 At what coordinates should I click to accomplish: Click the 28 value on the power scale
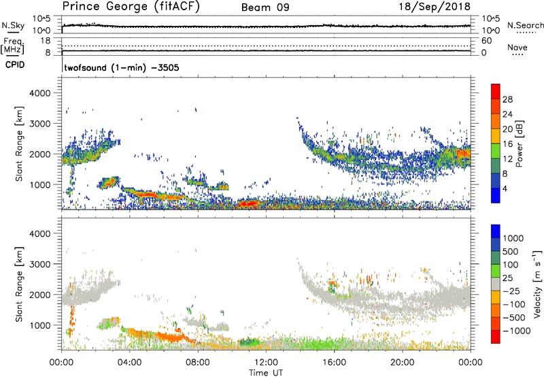tap(507, 99)
